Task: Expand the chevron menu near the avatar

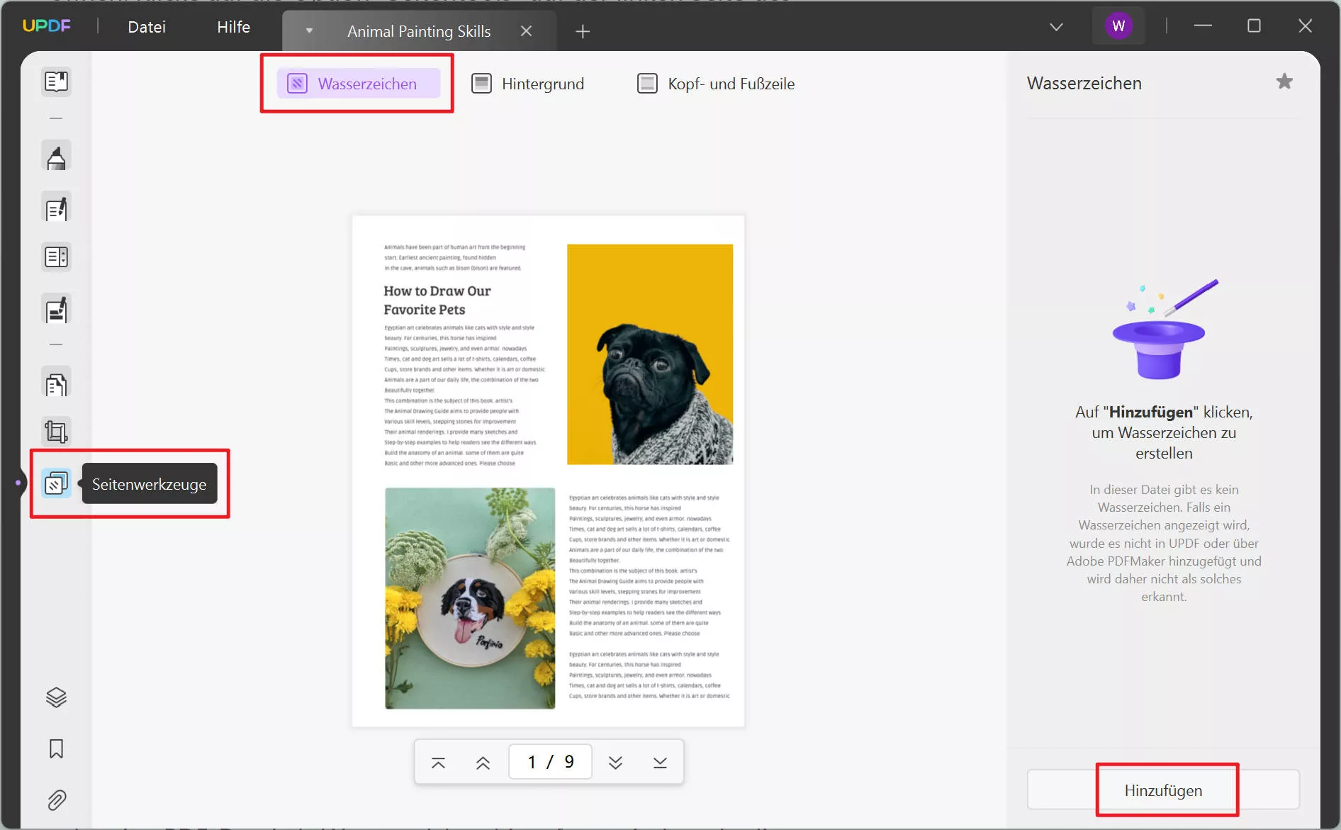Action: tap(1056, 27)
